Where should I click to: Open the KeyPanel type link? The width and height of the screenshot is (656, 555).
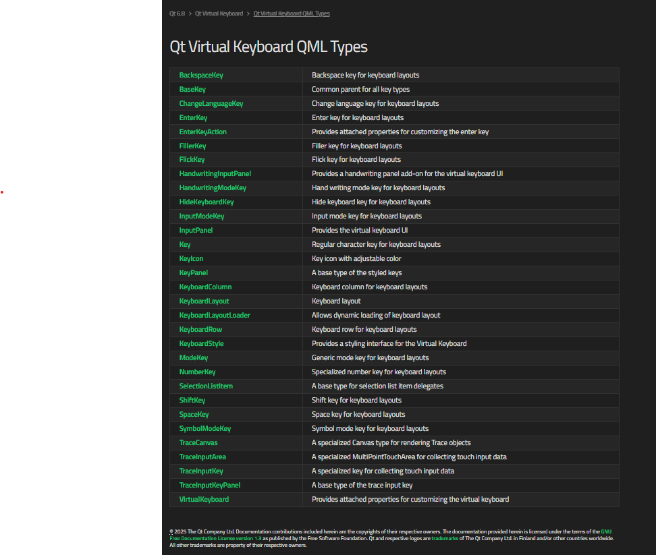[x=193, y=273]
